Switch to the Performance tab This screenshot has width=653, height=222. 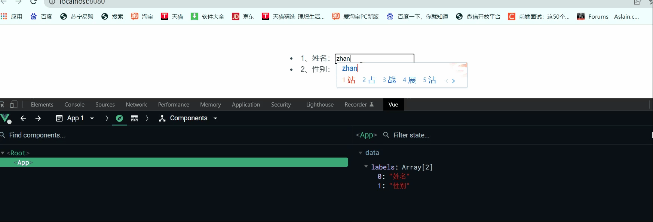coord(174,105)
